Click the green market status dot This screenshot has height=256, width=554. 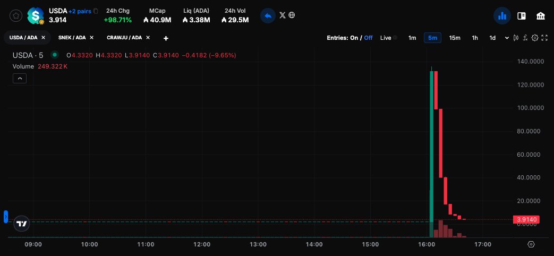pyautogui.click(x=54, y=55)
